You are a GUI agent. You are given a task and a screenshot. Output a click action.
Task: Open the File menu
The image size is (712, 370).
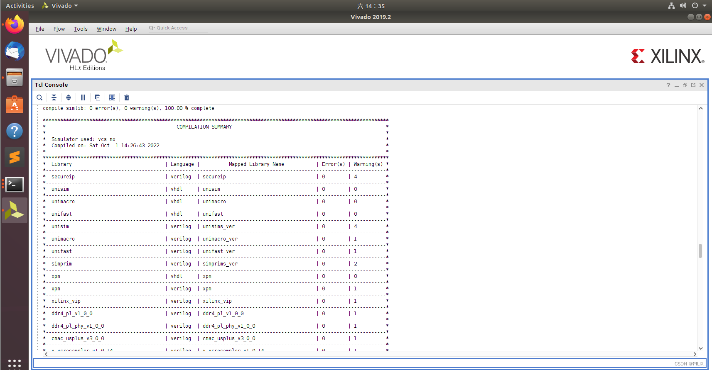coord(40,29)
